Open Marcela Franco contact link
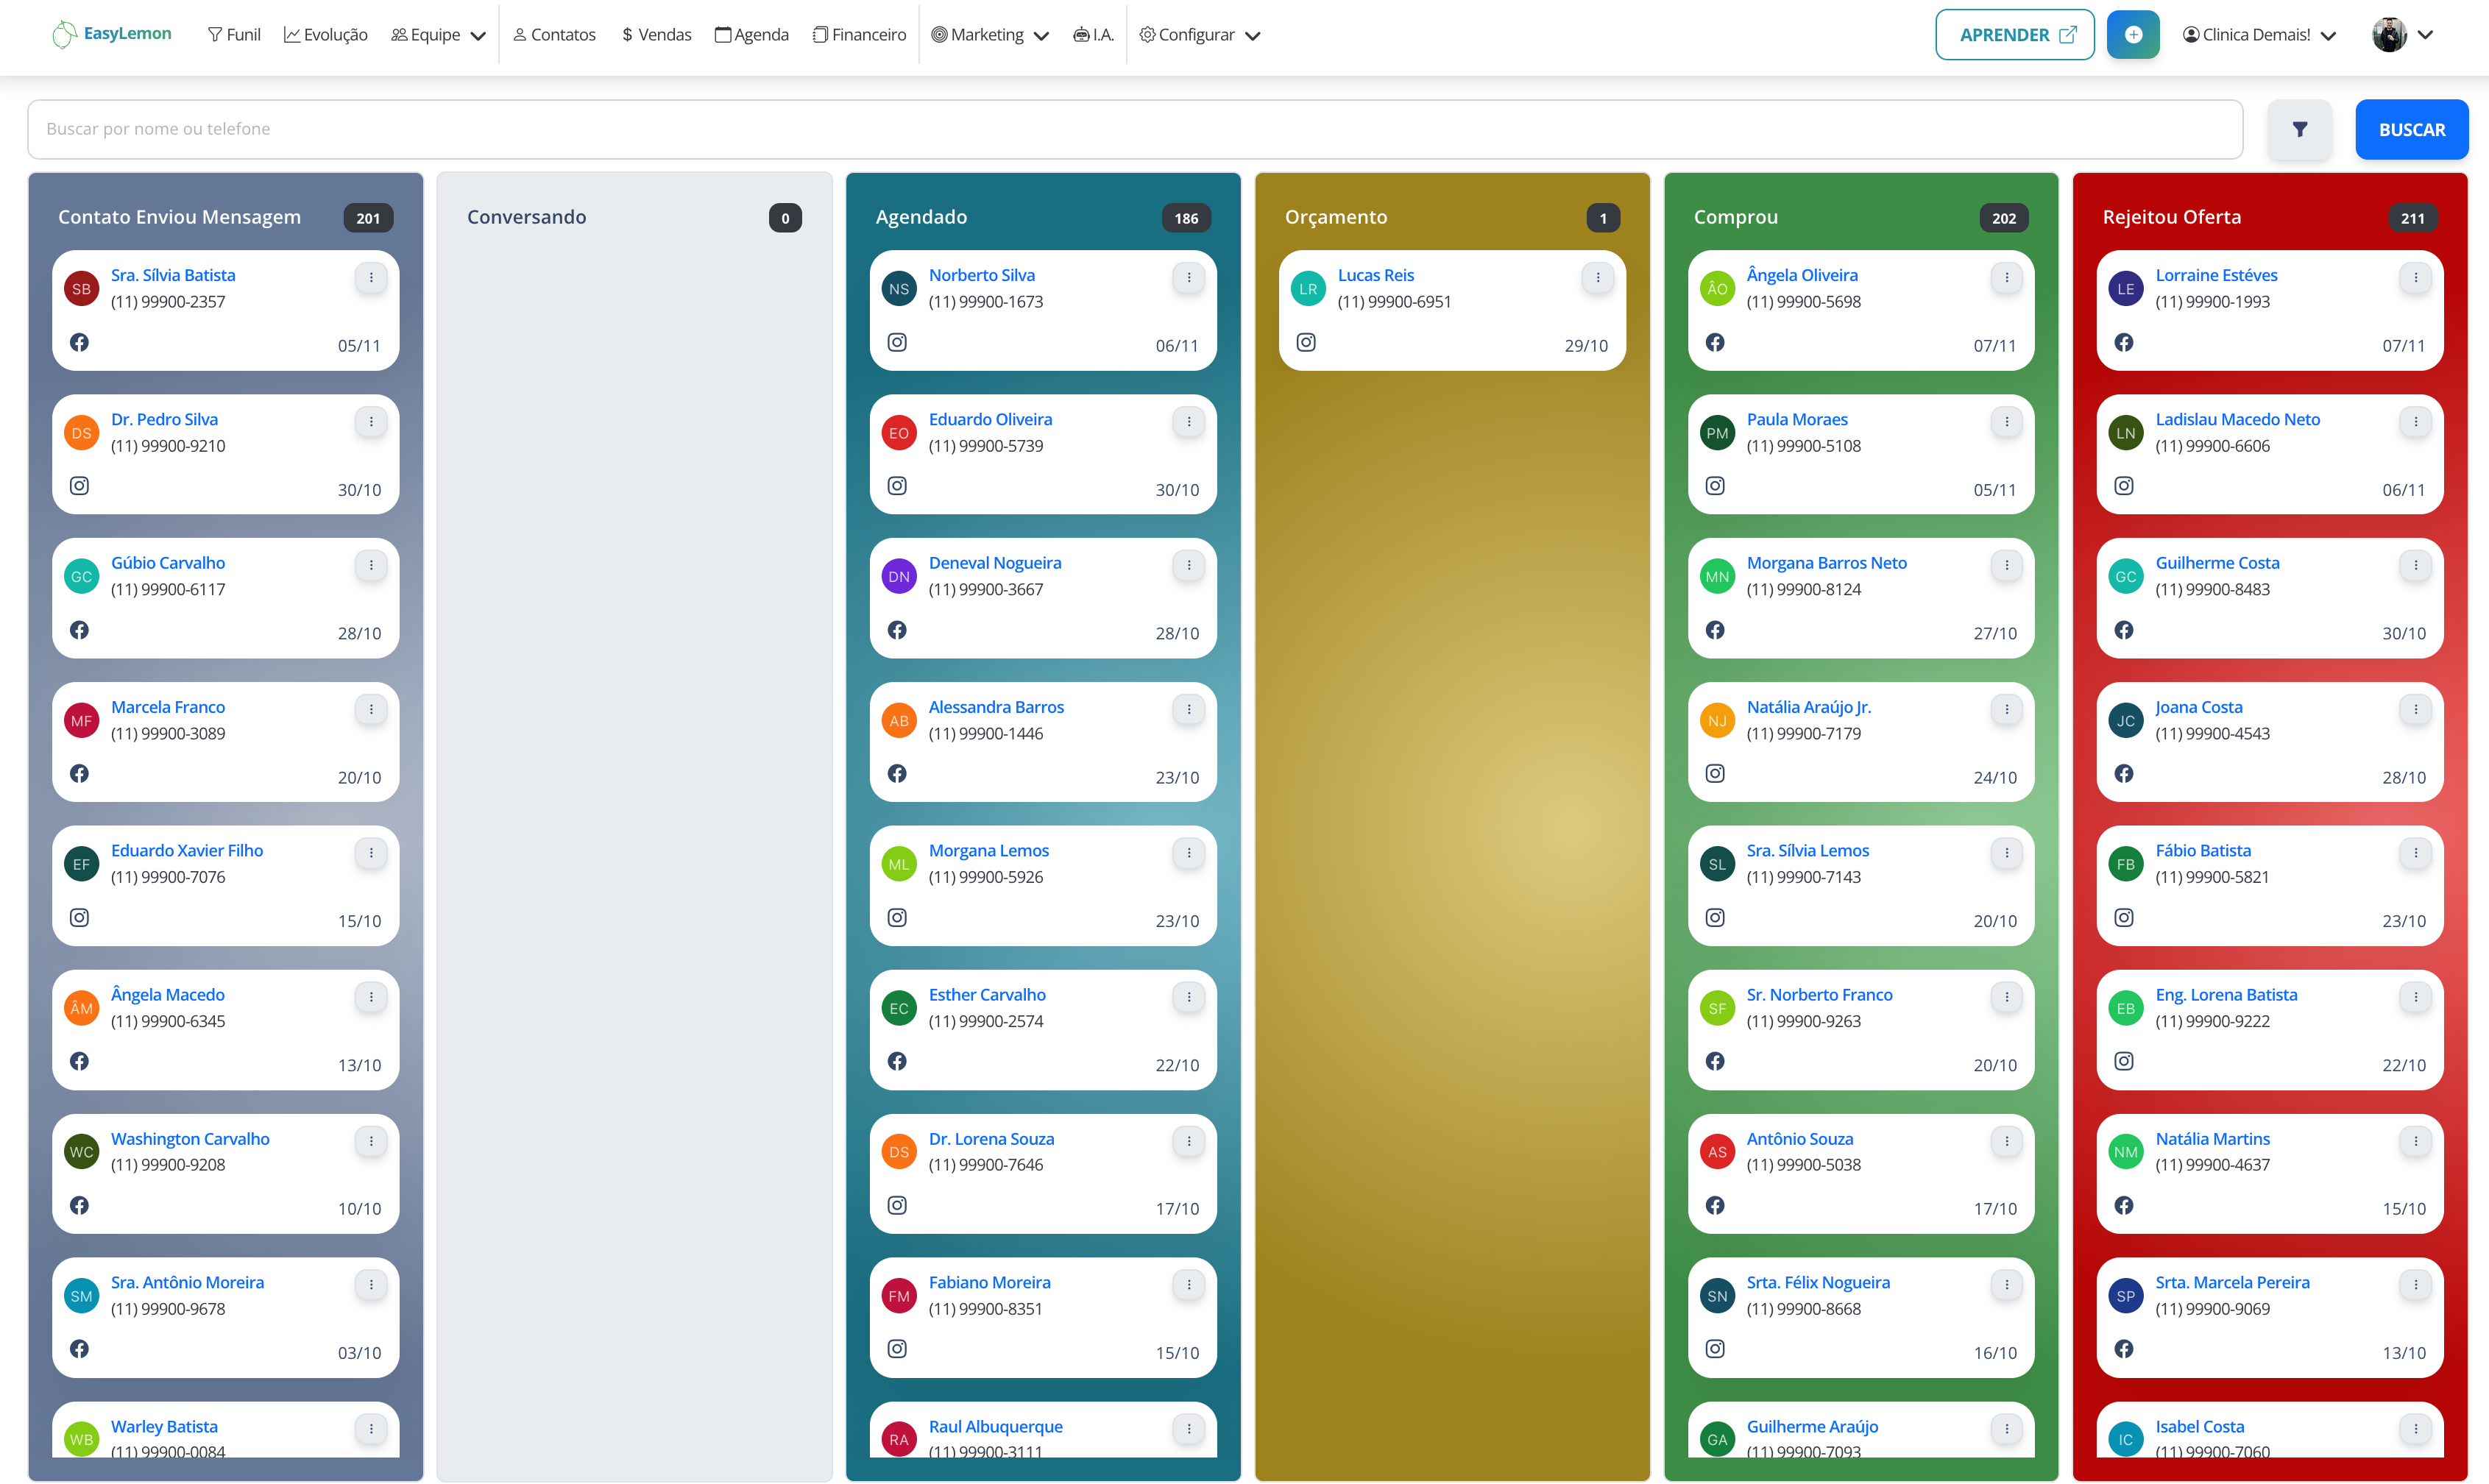Screen dimensions: 2489x1484 click(x=168, y=707)
